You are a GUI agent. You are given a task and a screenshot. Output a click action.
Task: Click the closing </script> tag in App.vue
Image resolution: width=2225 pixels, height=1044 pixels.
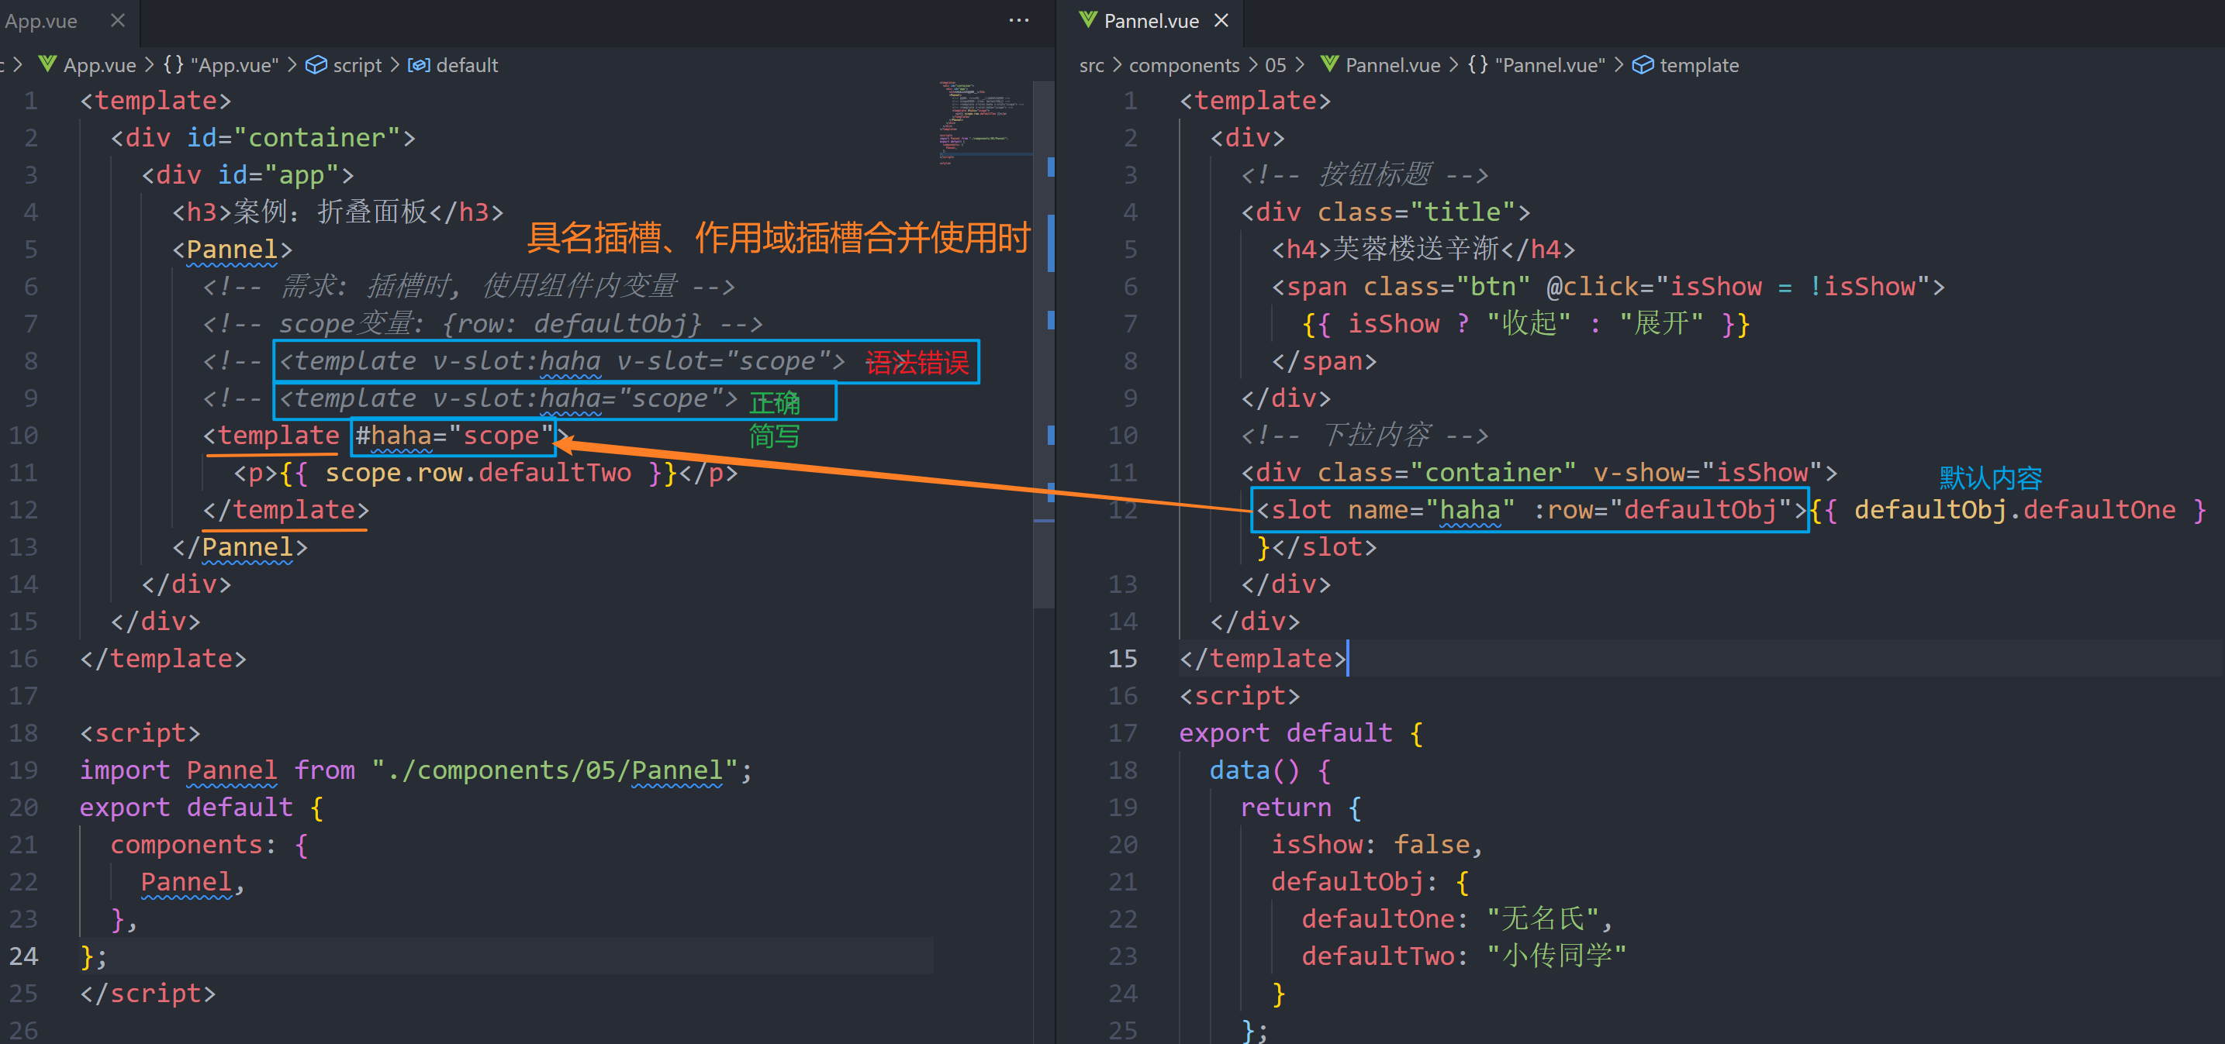(147, 993)
